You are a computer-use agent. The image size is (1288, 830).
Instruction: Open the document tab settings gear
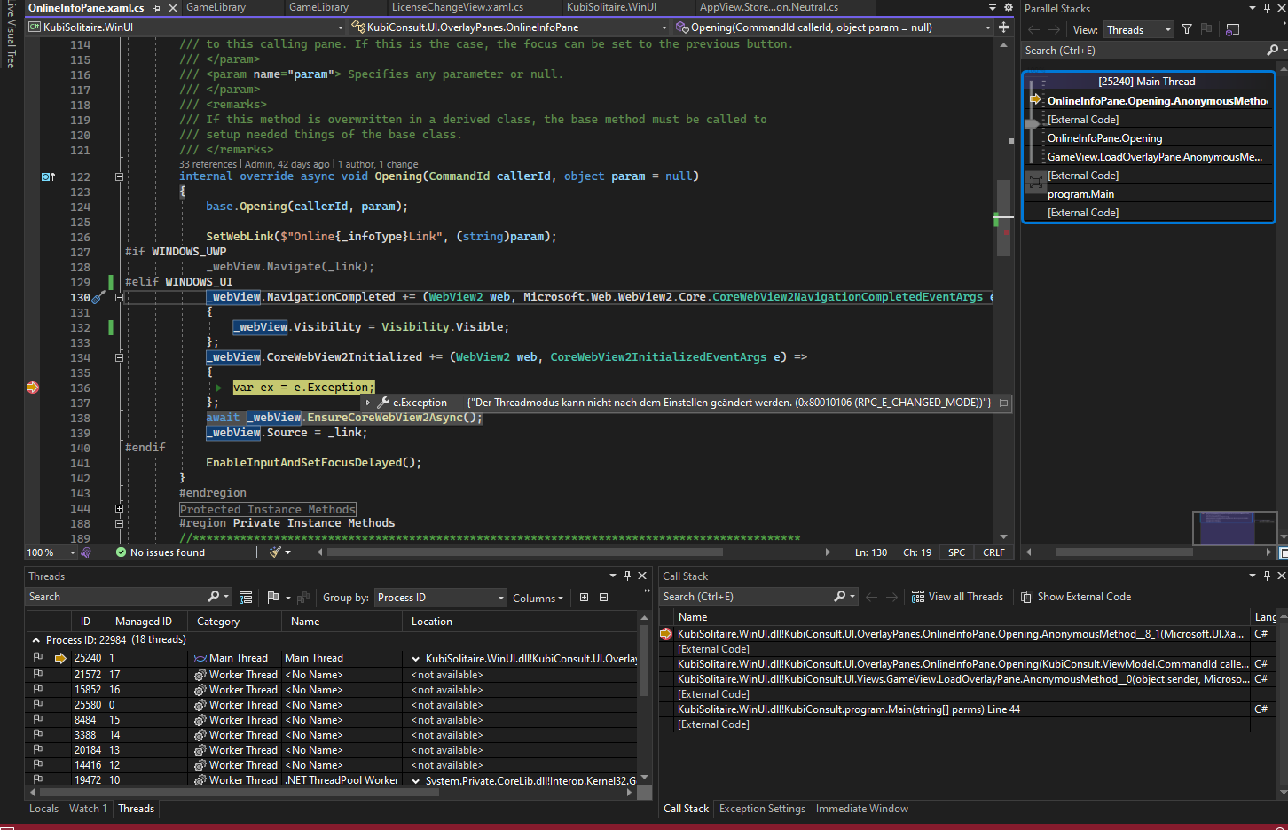coord(1008,7)
